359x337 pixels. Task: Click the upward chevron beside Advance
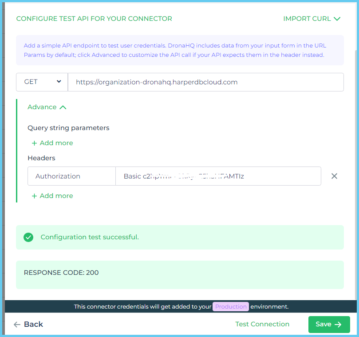pos(63,106)
